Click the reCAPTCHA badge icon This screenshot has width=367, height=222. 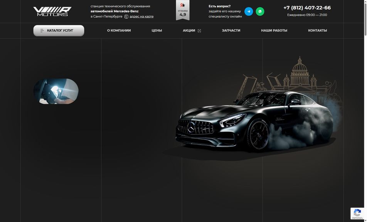pos(357,214)
